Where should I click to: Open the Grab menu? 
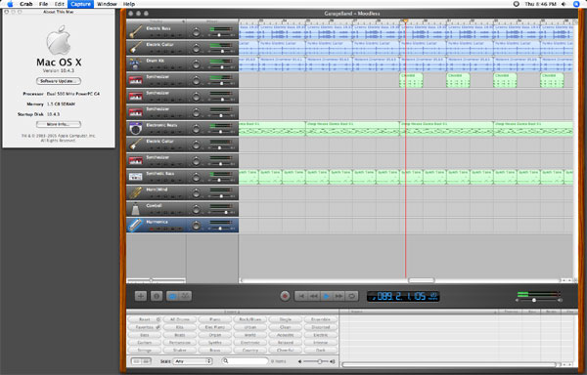pos(26,4)
